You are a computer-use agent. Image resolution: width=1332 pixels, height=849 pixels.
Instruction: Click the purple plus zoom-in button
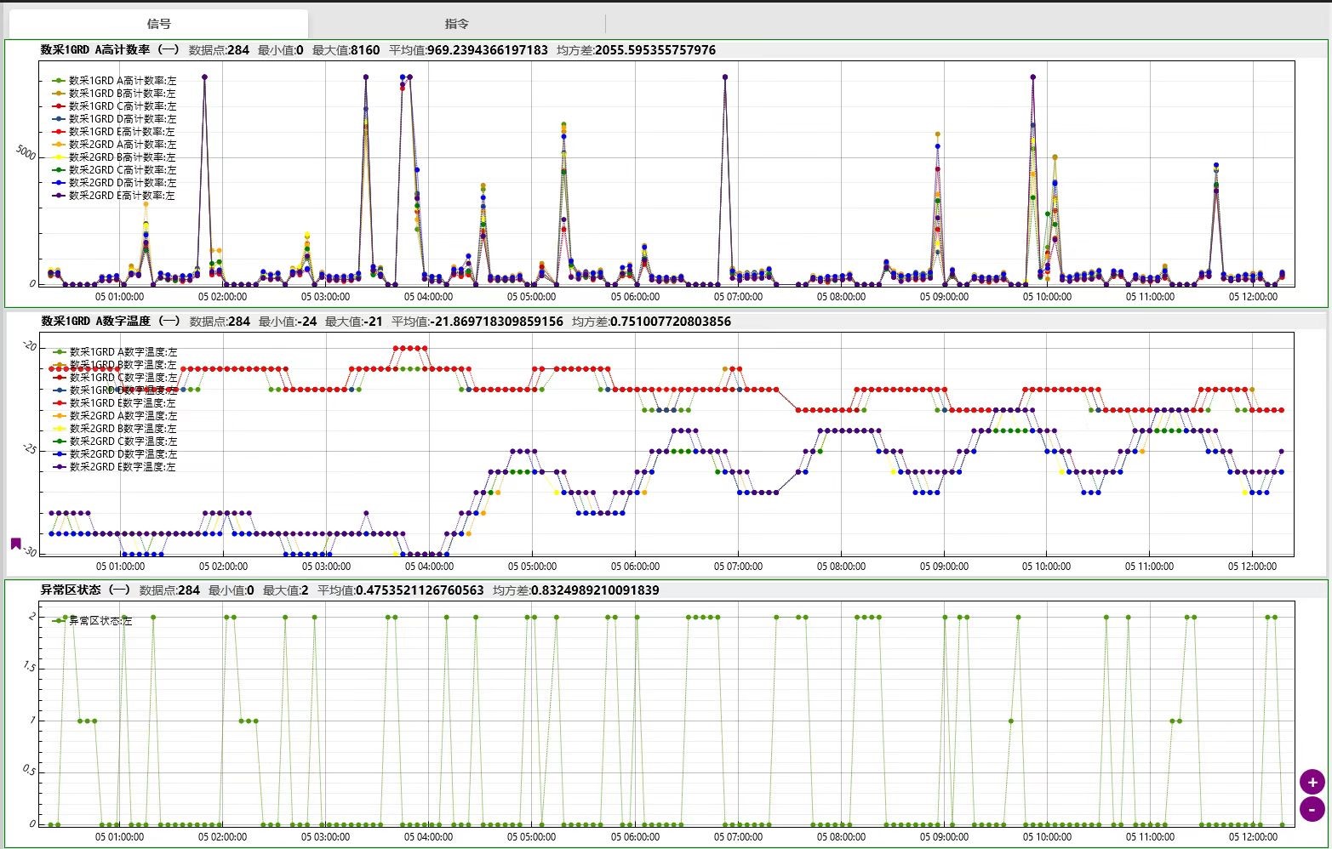point(1312,782)
